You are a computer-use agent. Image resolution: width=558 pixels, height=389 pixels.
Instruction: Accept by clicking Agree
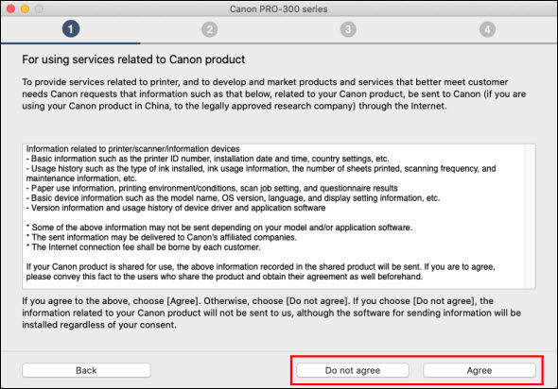pos(480,370)
